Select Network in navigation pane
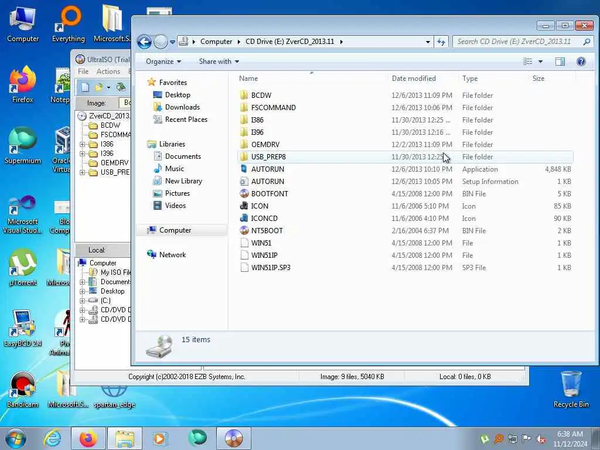Viewport: 600px width, 450px height. coord(166,254)
